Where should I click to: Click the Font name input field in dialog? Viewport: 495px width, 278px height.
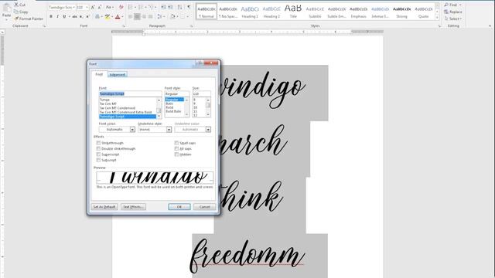[130, 93]
